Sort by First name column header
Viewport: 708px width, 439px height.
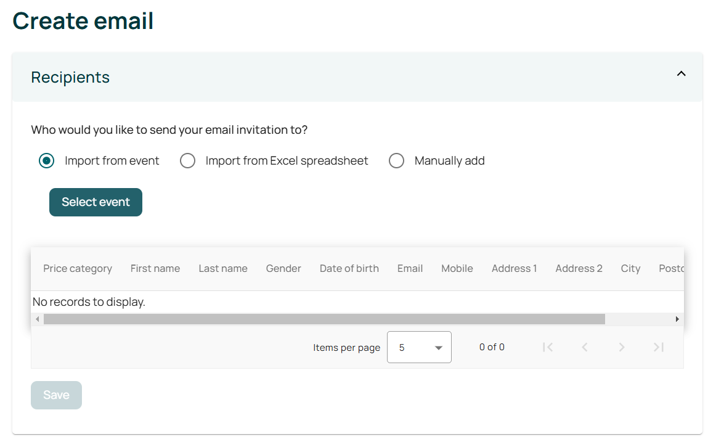point(155,269)
